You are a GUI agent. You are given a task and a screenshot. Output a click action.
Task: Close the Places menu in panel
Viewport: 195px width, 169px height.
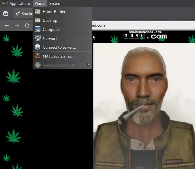[x=40, y=3]
